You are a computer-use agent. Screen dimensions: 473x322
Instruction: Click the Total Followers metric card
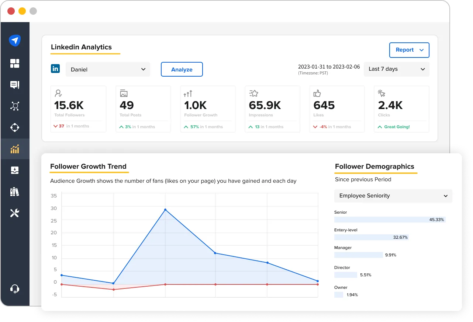78,108
